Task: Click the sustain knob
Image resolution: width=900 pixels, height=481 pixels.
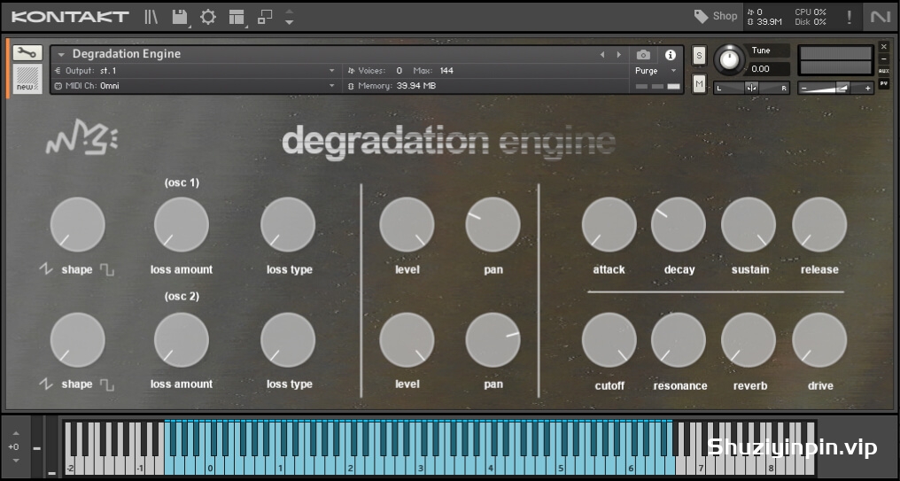Action: point(749,224)
